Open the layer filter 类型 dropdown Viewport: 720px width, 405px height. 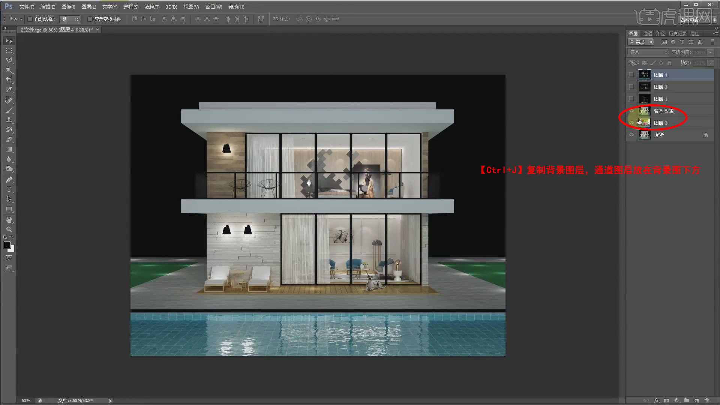[641, 42]
